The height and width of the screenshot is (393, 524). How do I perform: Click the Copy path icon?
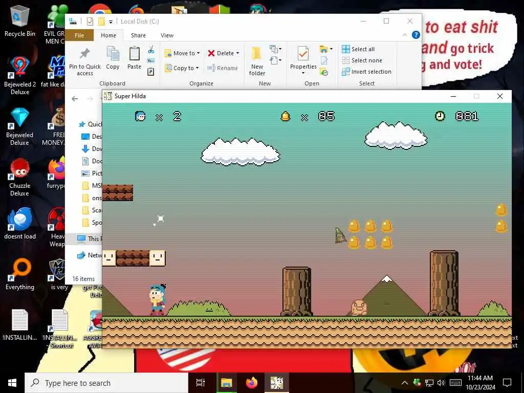click(151, 60)
